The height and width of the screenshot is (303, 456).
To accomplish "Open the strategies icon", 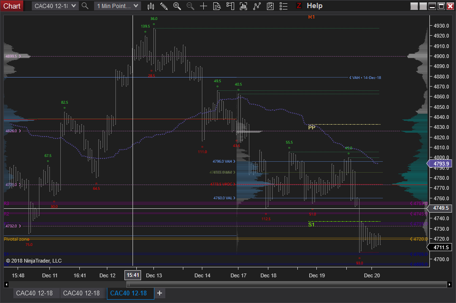I will pos(270,6).
